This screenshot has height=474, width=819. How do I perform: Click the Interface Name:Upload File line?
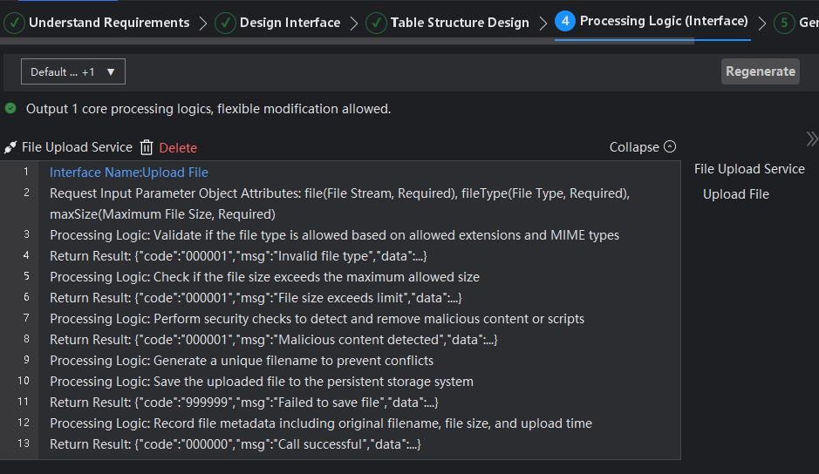129,173
